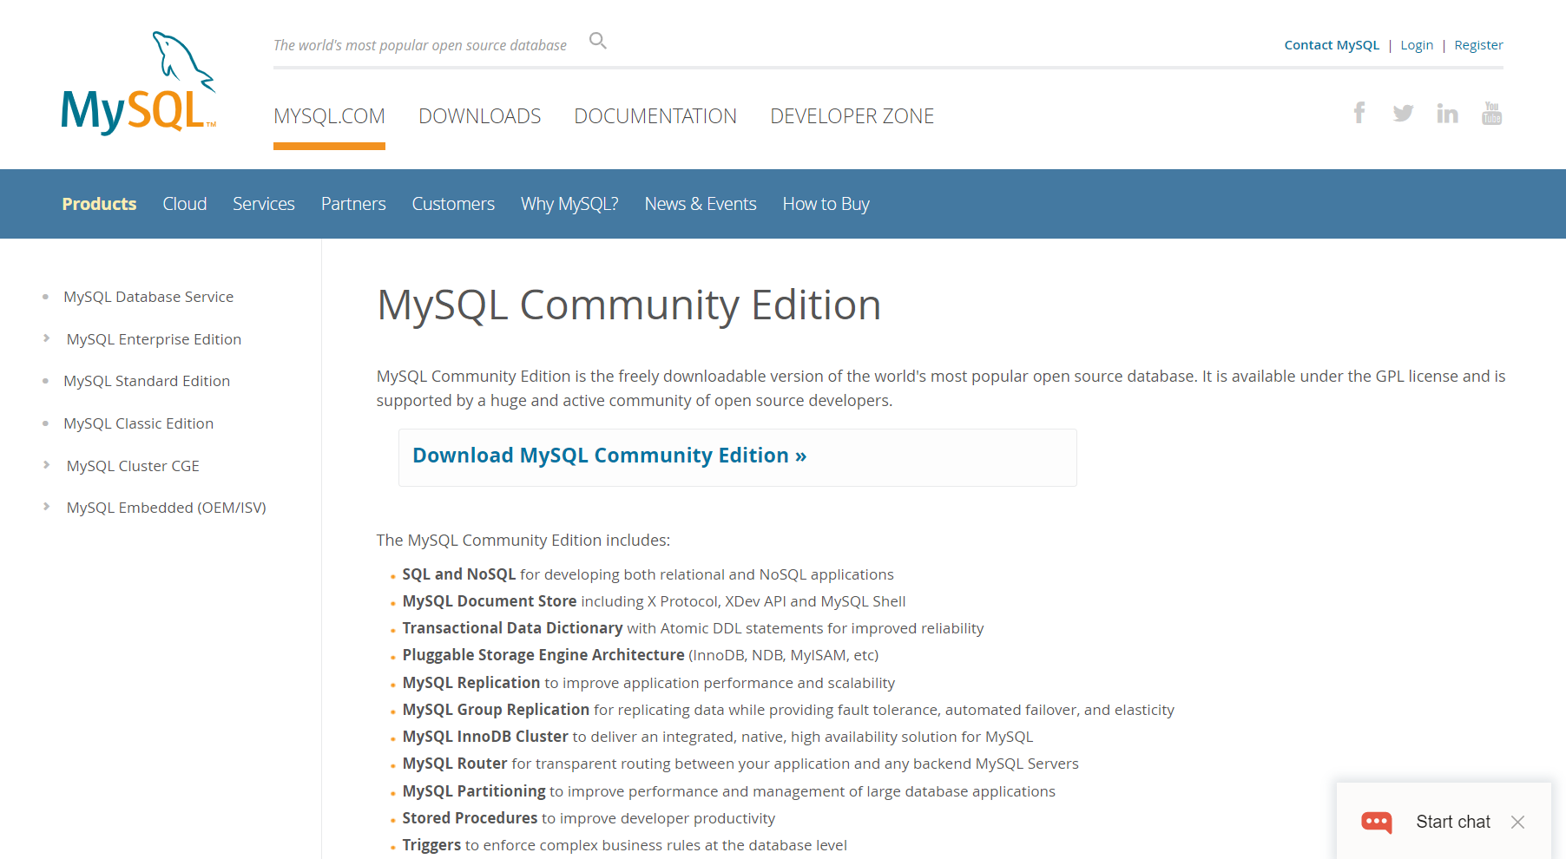Click Contact MySQL link
Viewport: 1566px width, 859px height.
point(1332,45)
